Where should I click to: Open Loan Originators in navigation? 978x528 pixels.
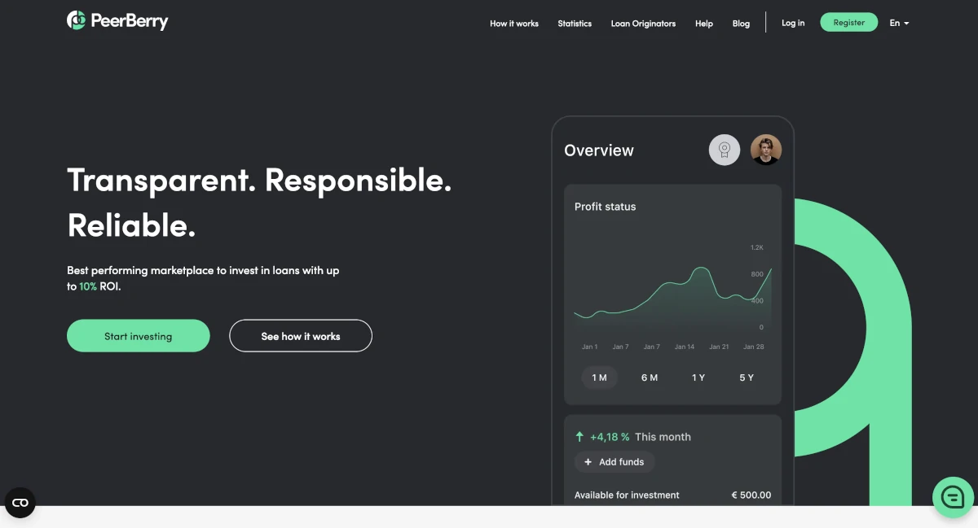pyautogui.click(x=643, y=24)
